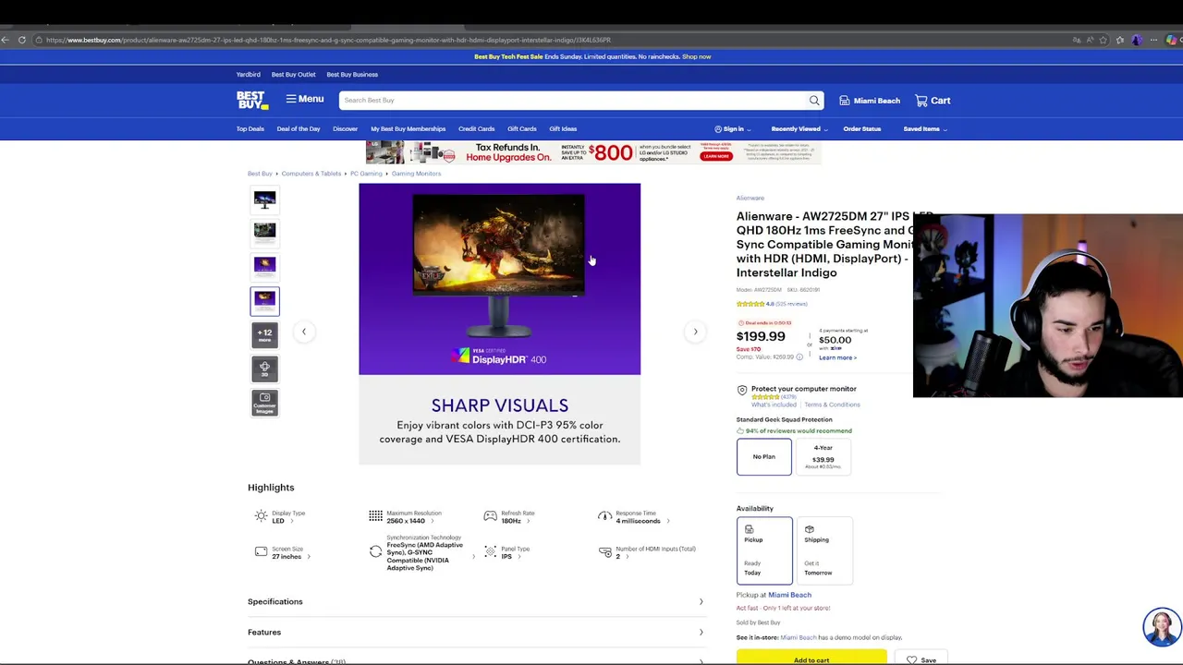Expand the Specifications section

point(475,602)
